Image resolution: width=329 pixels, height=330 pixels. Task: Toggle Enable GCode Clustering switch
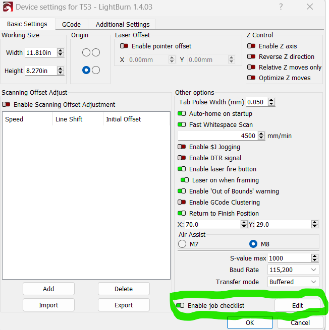coord(182,202)
